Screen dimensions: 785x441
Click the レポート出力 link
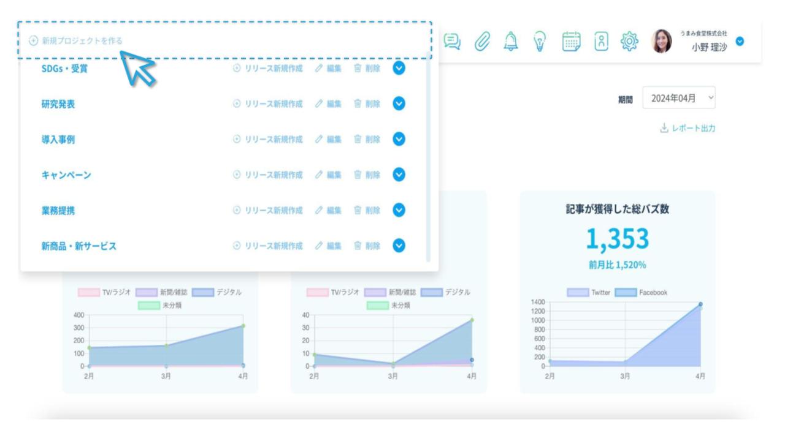point(687,128)
